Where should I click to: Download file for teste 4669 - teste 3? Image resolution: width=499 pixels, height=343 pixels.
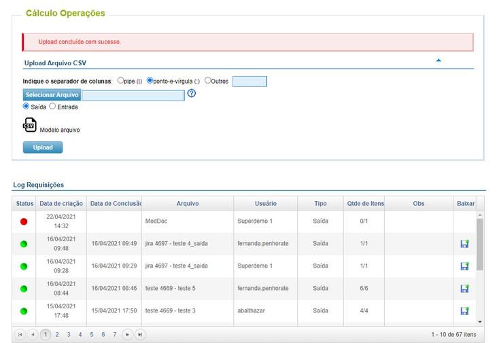tap(464, 310)
